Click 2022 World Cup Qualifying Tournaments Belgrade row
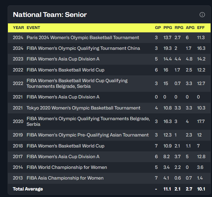The image size is (212, 197). point(77,84)
